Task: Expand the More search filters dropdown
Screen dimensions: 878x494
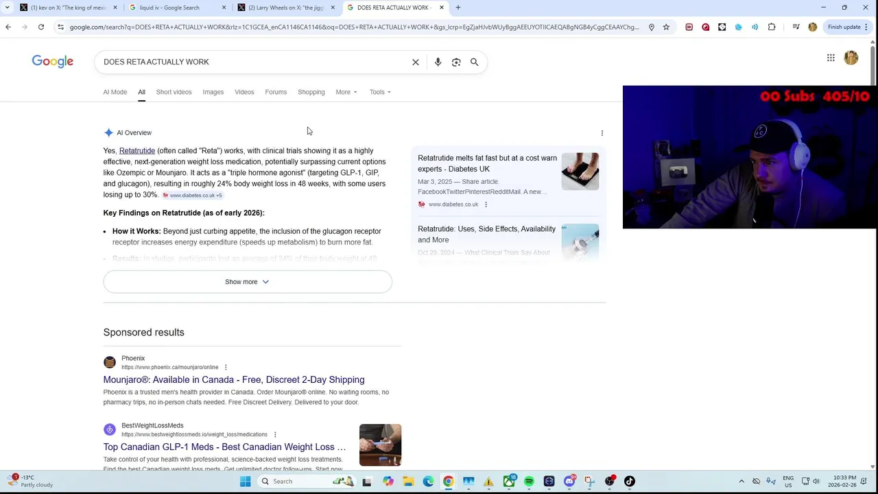Action: 346,92
